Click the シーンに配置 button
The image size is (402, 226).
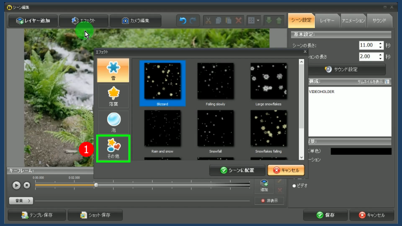(237, 170)
